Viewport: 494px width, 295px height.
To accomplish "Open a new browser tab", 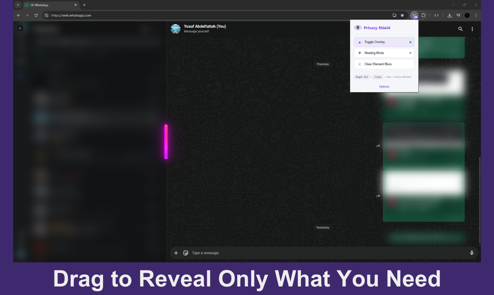I will pos(84,5).
